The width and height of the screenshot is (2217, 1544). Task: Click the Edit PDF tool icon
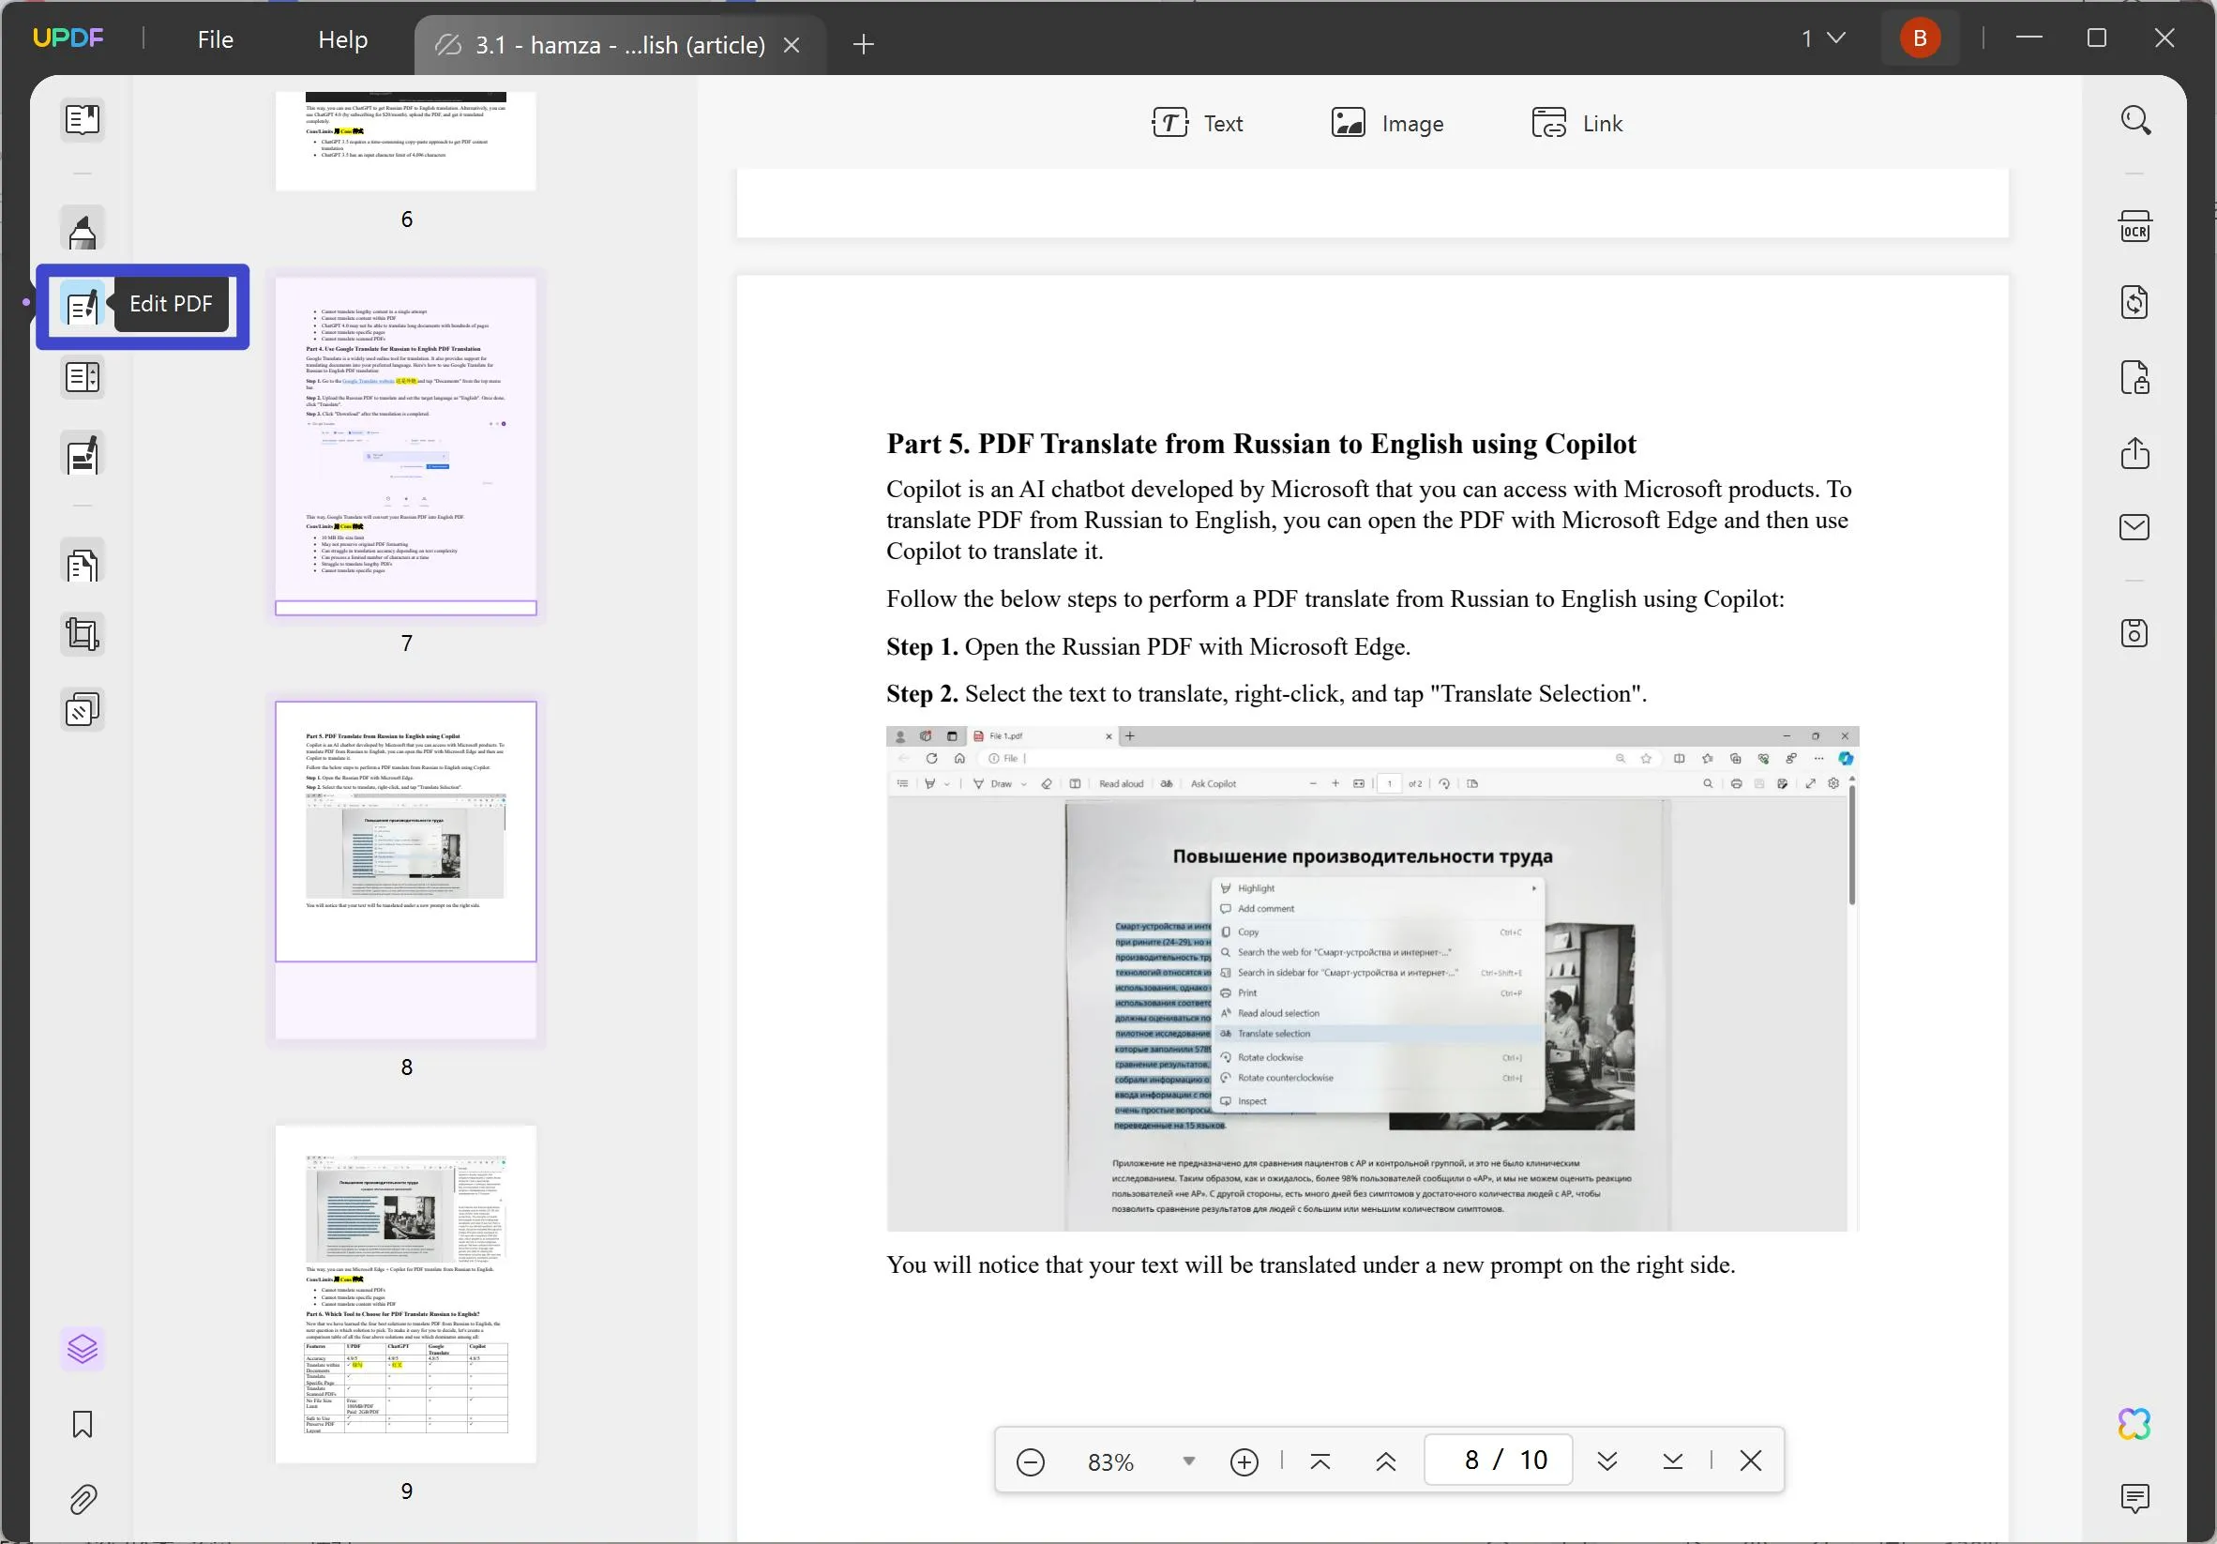click(x=83, y=306)
